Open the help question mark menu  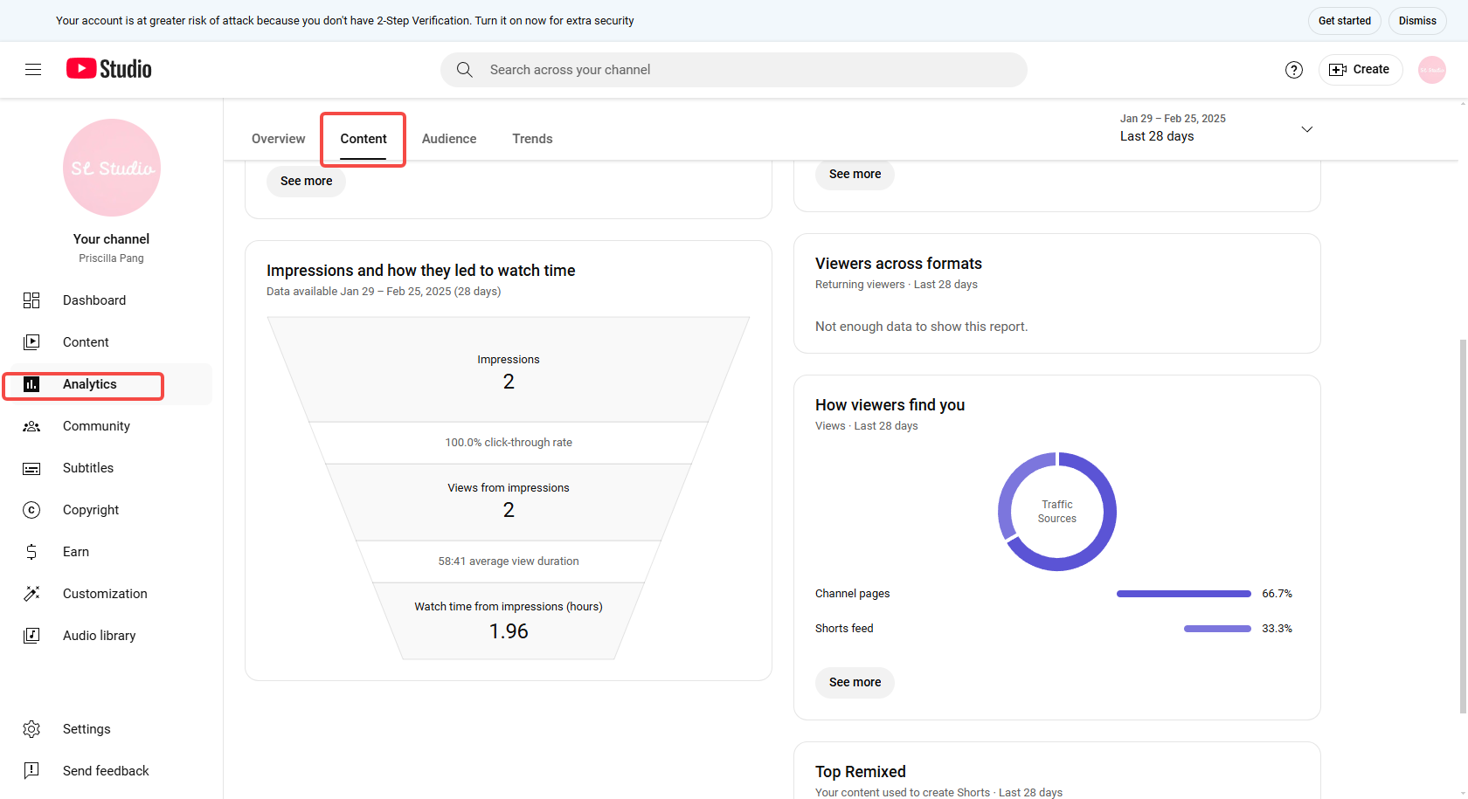point(1293,69)
